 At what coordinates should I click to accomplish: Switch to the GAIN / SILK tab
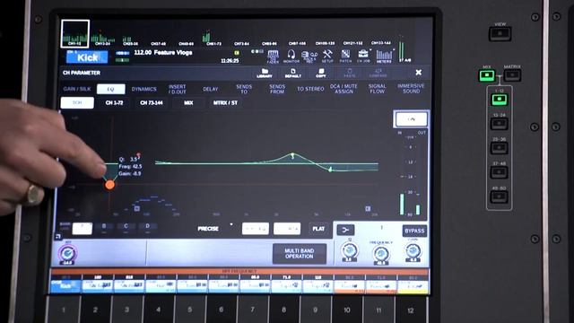76,89
